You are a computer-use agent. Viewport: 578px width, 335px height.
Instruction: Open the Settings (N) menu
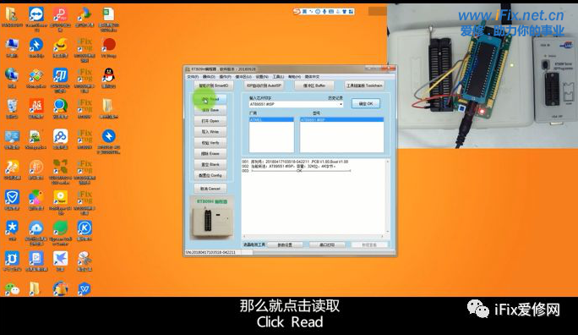[x=262, y=77]
